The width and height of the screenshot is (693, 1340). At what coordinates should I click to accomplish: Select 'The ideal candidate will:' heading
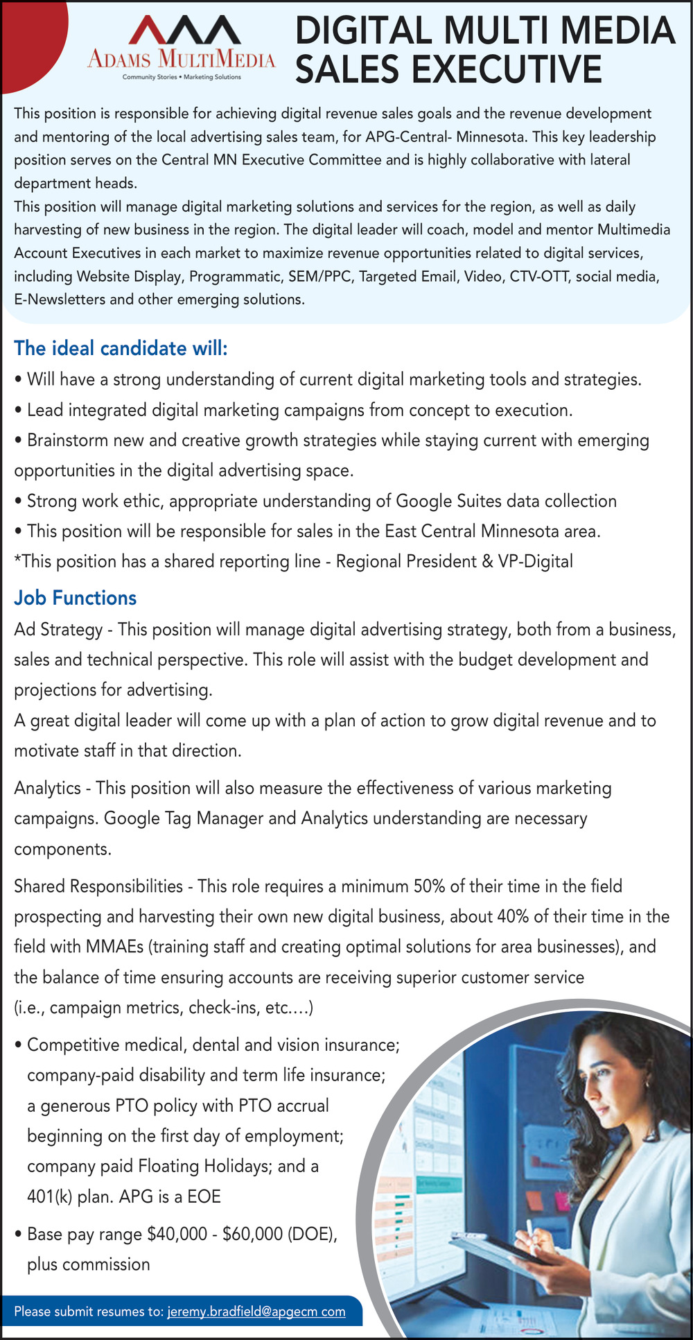pyautogui.click(x=121, y=347)
